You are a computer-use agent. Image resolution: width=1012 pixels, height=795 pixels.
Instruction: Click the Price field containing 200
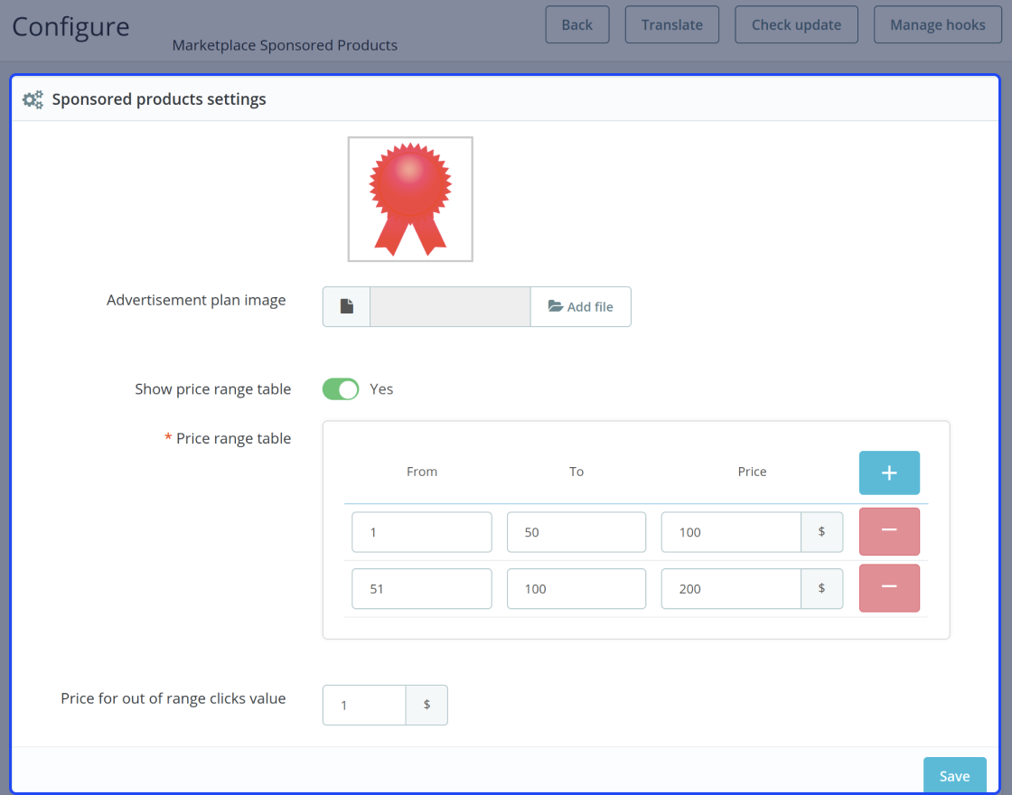click(x=731, y=588)
